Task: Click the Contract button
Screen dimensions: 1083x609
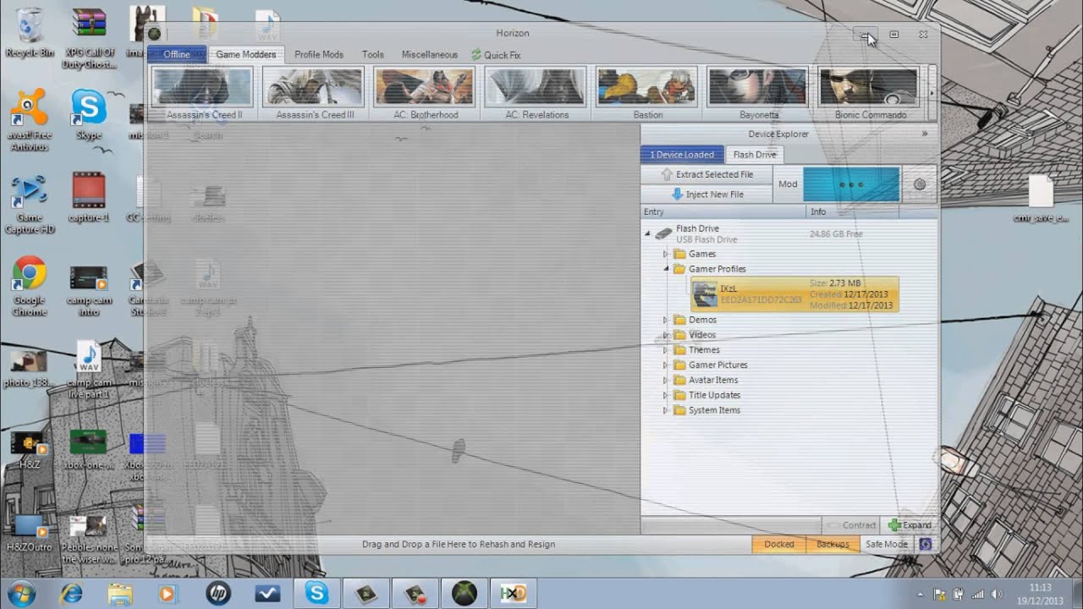Action: tap(851, 525)
